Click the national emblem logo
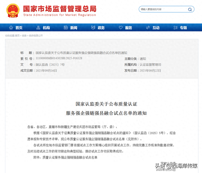202x173 pixels. [13, 10]
